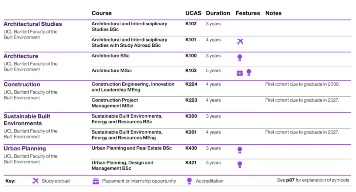Click the accreditation icon for Urban Planning and Real Estate
356x192 pixels.
tap(240, 150)
